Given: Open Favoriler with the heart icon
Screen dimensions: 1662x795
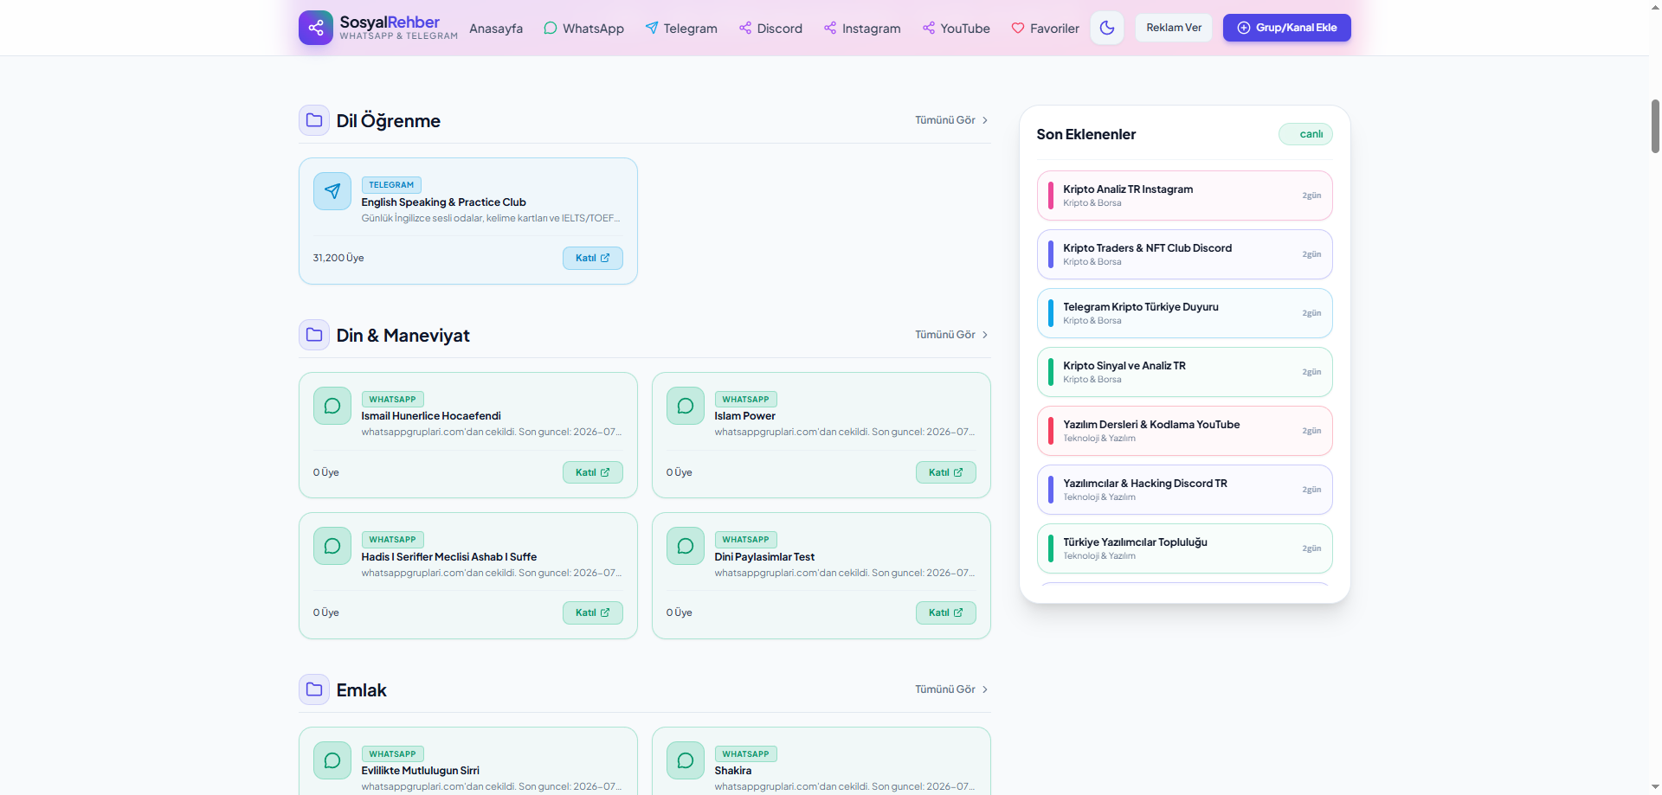Looking at the screenshot, I should click(x=1045, y=29).
